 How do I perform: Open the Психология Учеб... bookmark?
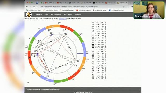[x=33, y=10]
